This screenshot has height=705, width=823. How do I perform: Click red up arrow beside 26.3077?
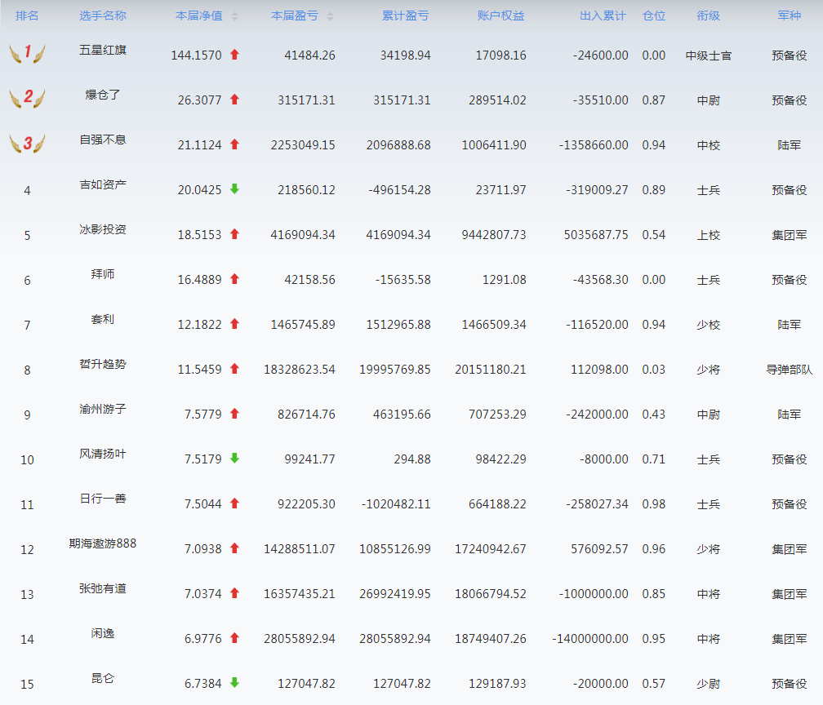click(234, 100)
